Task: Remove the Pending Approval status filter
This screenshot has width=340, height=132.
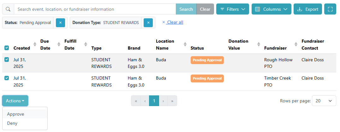Action: click(60, 23)
